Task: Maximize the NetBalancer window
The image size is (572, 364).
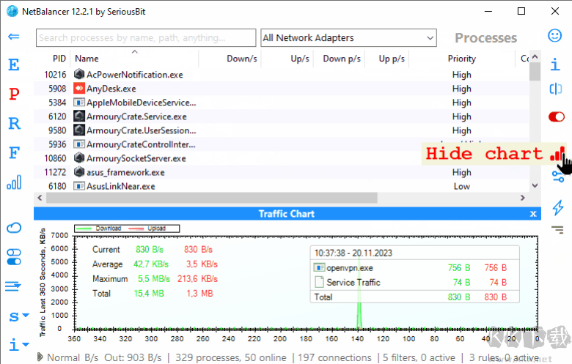Action: click(x=521, y=11)
